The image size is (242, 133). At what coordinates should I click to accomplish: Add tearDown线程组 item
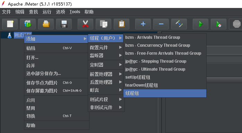pos(165,86)
